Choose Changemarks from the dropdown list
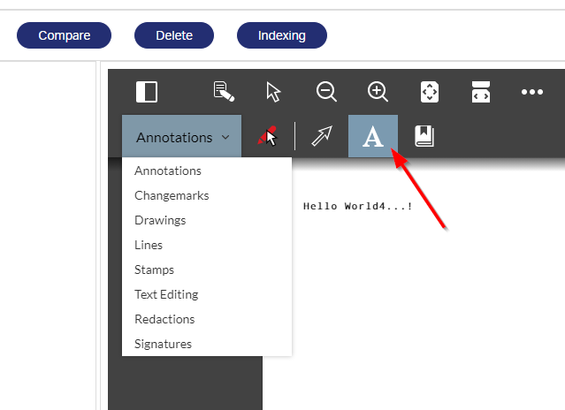565x410 pixels. coord(172,195)
